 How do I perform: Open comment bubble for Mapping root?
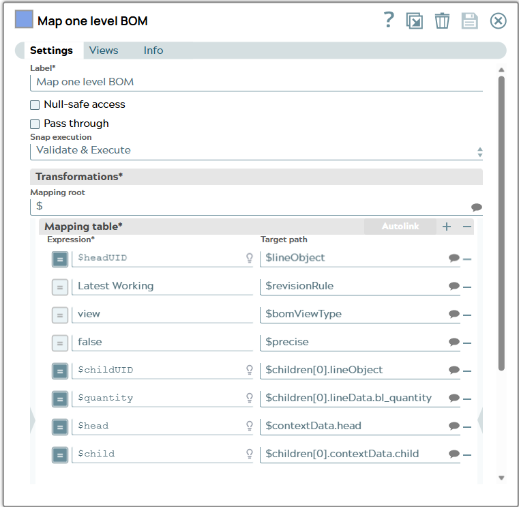point(476,207)
